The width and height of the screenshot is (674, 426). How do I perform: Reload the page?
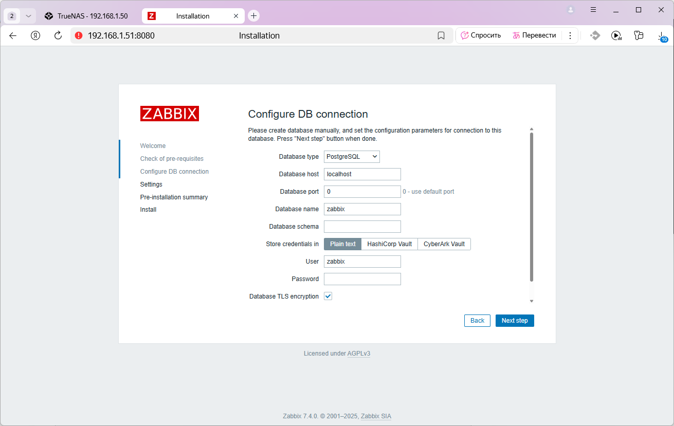click(x=58, y=35)
